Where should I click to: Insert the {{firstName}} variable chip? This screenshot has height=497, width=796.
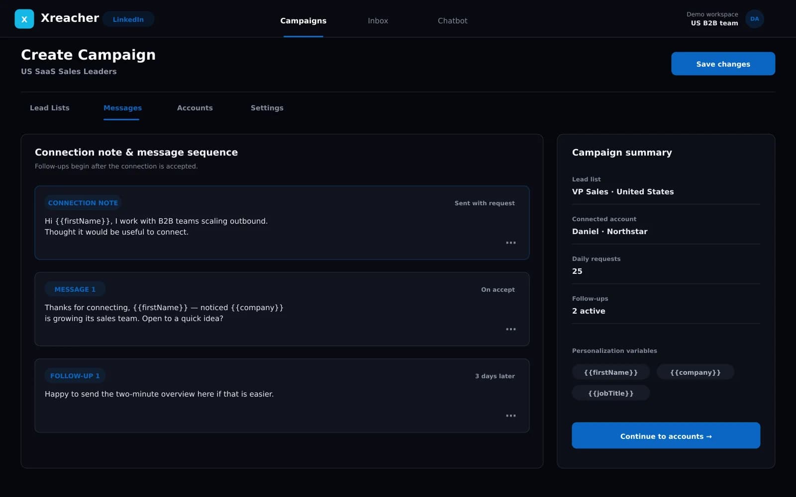611,372
